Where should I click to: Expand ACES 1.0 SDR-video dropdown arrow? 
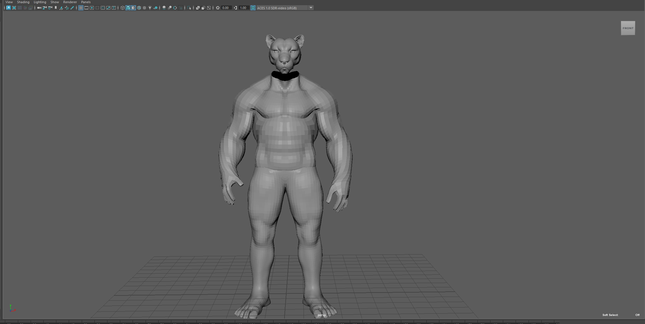311,8
